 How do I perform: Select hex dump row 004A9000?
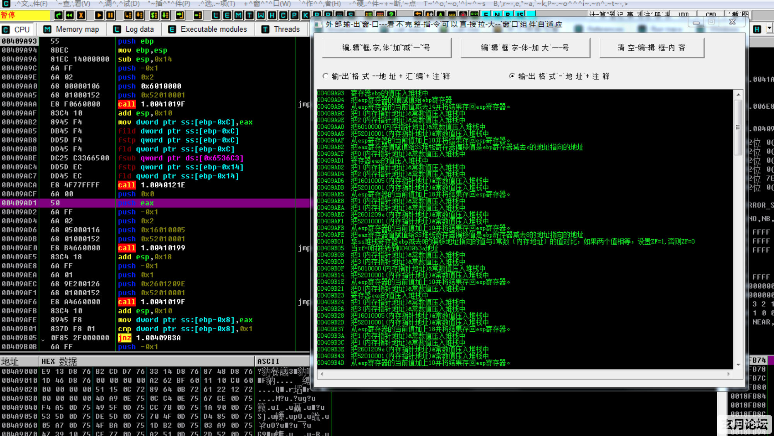pyautogui.click(x=155, y=371)
